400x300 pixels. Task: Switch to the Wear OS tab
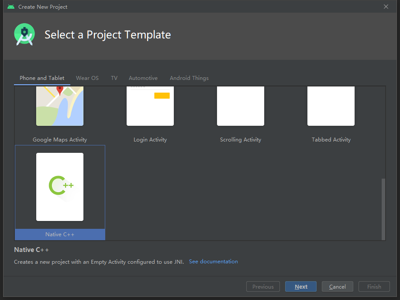(x=87, y=78)
